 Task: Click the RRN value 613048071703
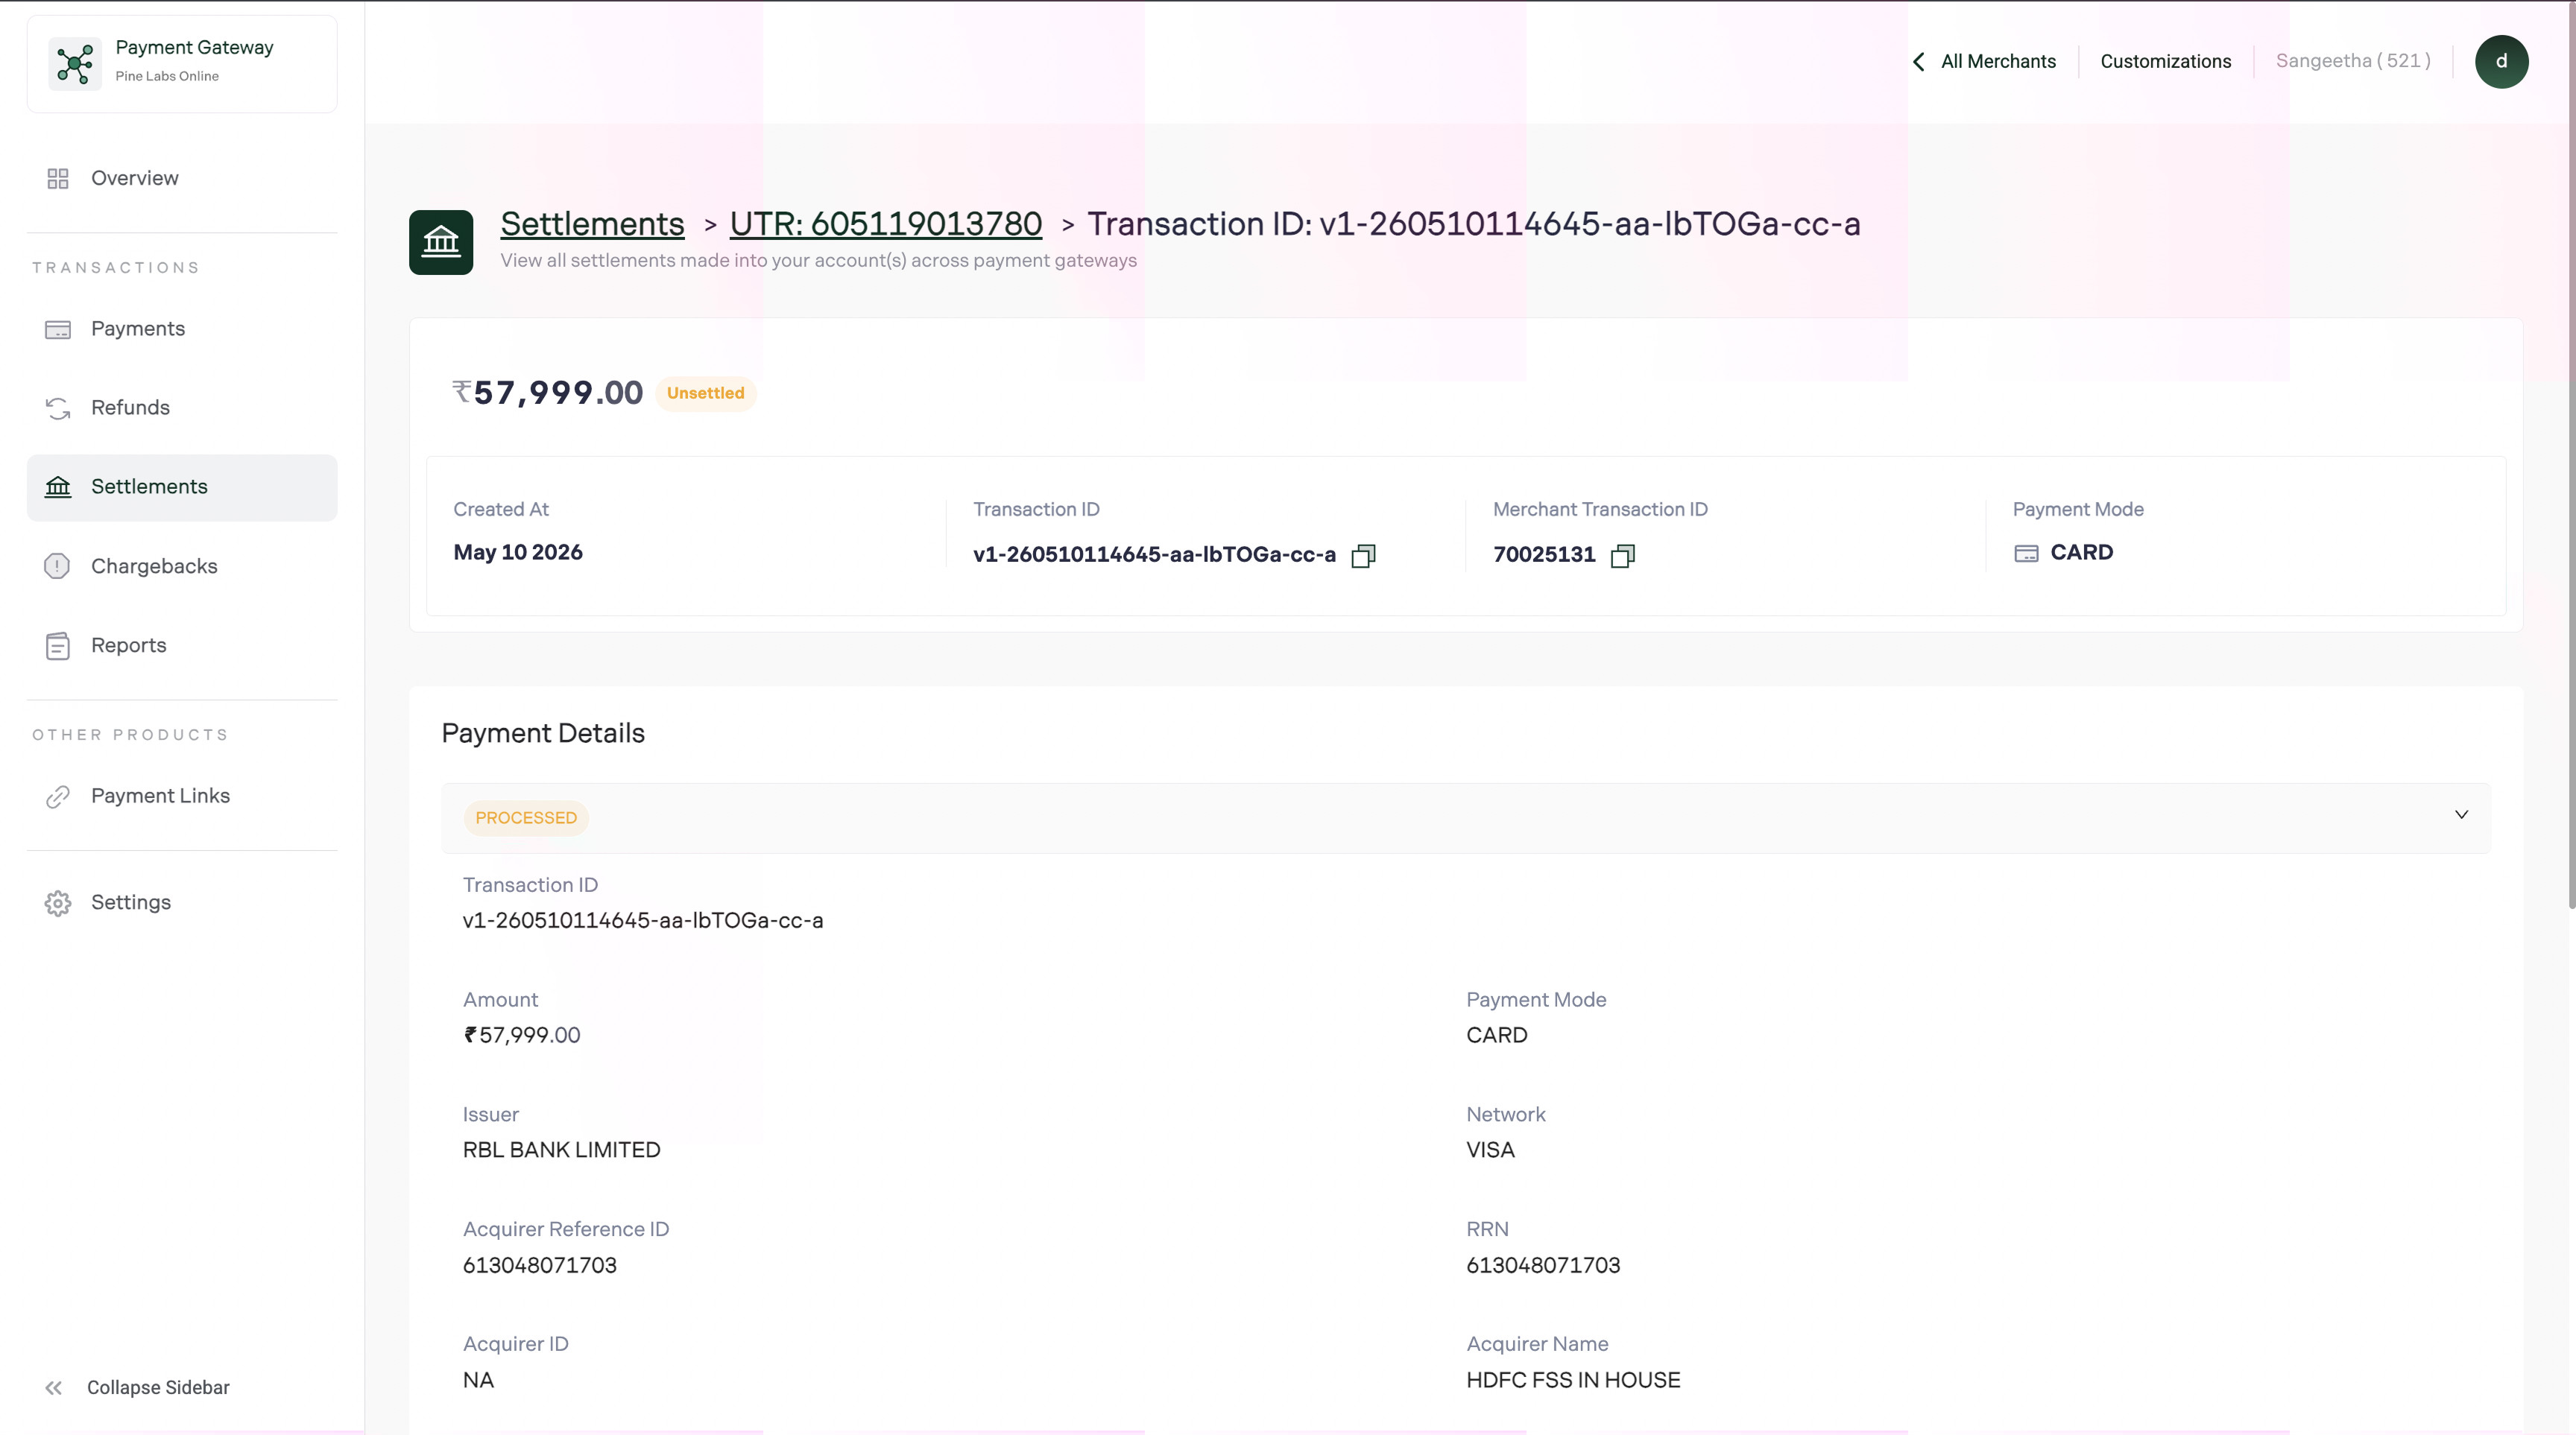pos(1543,1266)
